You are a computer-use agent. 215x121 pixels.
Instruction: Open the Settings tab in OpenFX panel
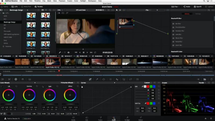tap(198, 14)
